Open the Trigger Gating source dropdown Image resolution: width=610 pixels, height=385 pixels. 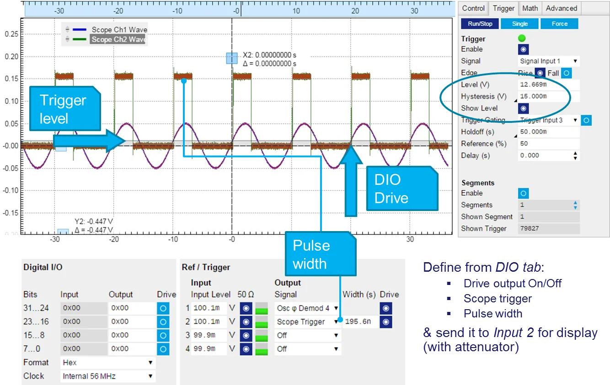(x=549, y=120)
